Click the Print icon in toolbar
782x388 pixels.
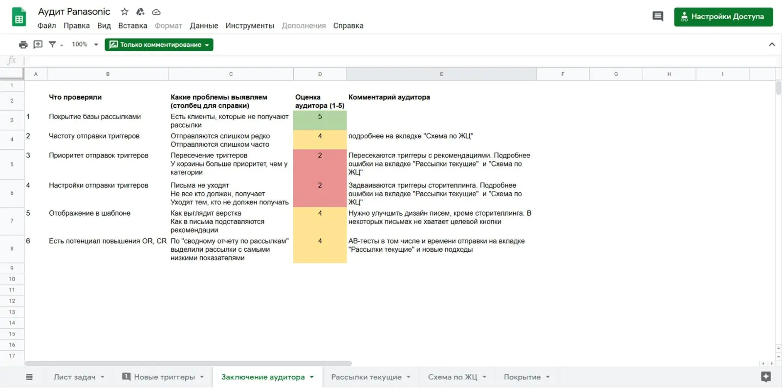click(23, 44)
